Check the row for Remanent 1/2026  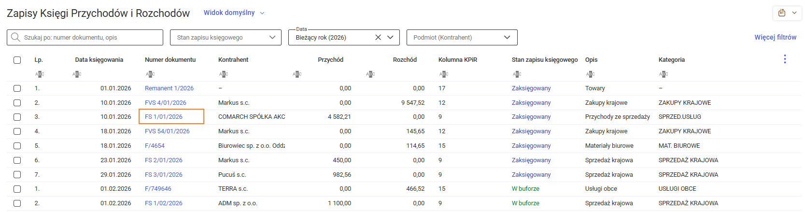(17, 88)
